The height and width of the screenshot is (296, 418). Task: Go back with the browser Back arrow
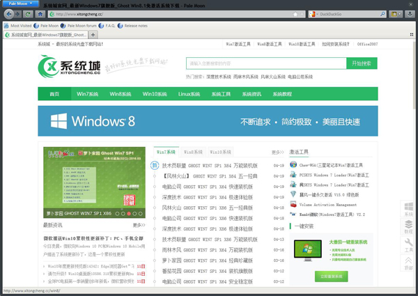tap(9, 14)
